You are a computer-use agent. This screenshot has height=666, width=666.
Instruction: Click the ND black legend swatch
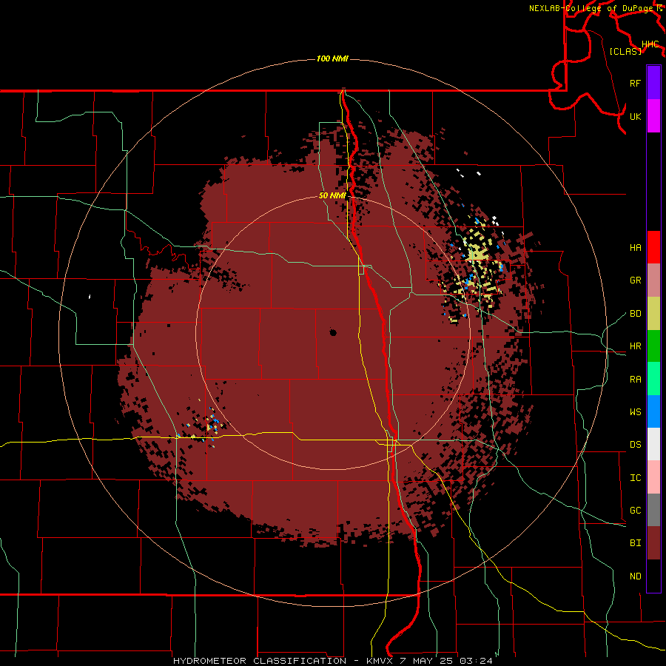(653, 576)
